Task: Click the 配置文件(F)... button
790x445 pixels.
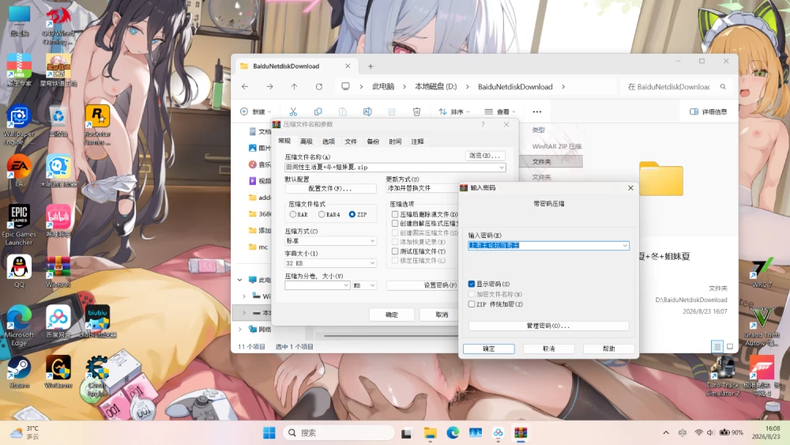Action: tap(330, 188)
